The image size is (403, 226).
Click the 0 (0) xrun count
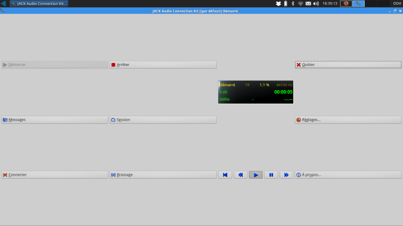pos(223,92)
